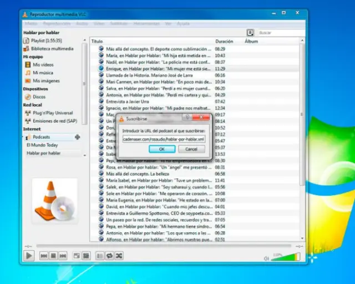The width and height of the screenshot is (355, 284).
Task: Change playlist view mode icon
Action: coord(250,33)
